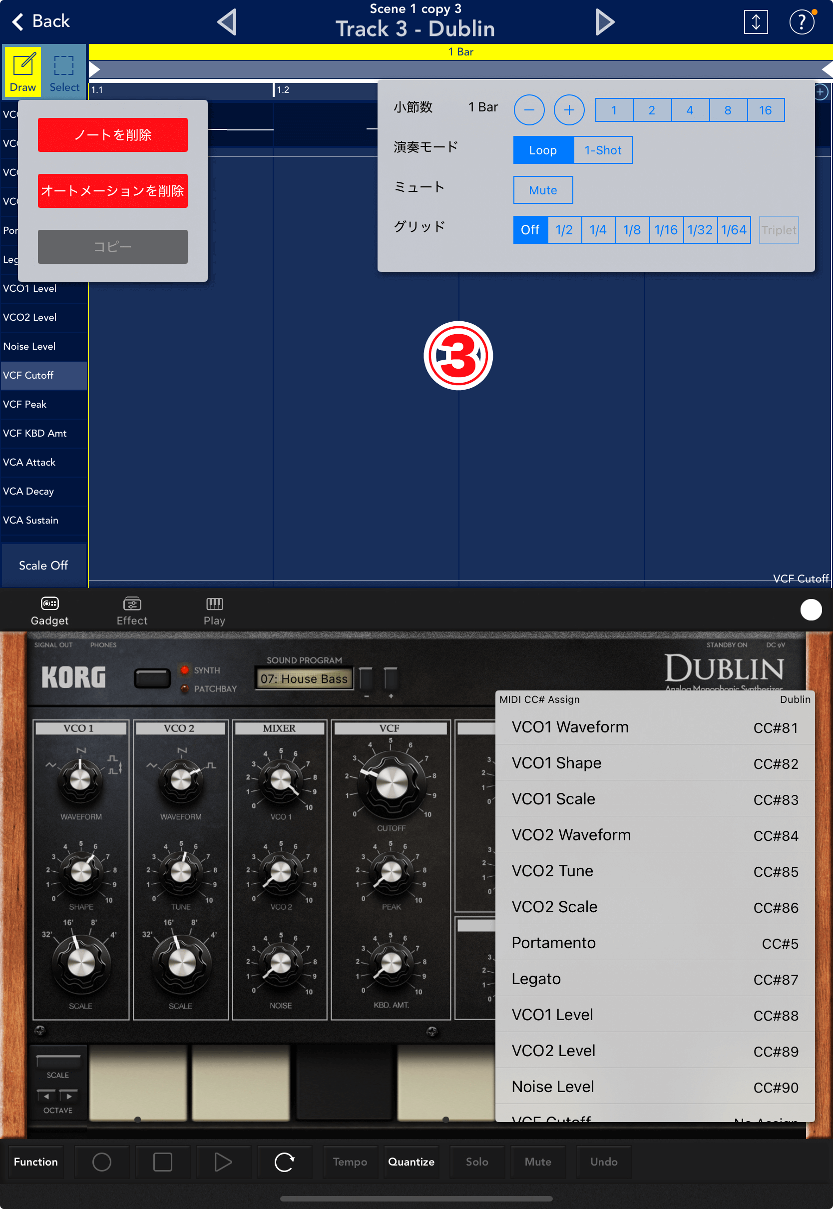Screen dimensions: 833x1209
Task: Add bar with small plus at timeline end
Action: click(x=821, y=92)
